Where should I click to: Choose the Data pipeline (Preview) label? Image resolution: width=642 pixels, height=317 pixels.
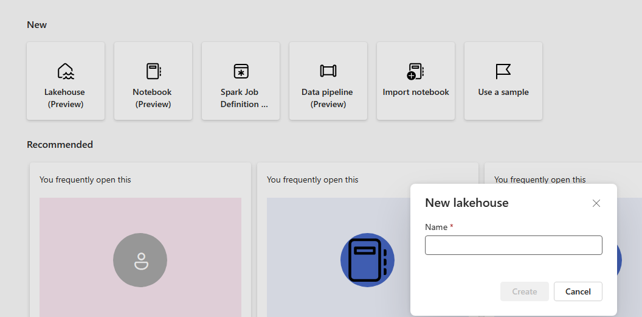point(327,98)
